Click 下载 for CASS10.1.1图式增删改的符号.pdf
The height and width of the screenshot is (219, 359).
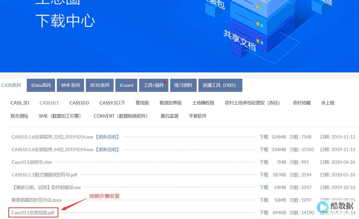(264, 175)
